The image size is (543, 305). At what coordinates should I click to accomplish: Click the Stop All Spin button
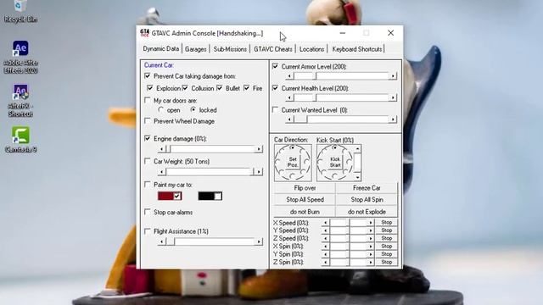367,200
